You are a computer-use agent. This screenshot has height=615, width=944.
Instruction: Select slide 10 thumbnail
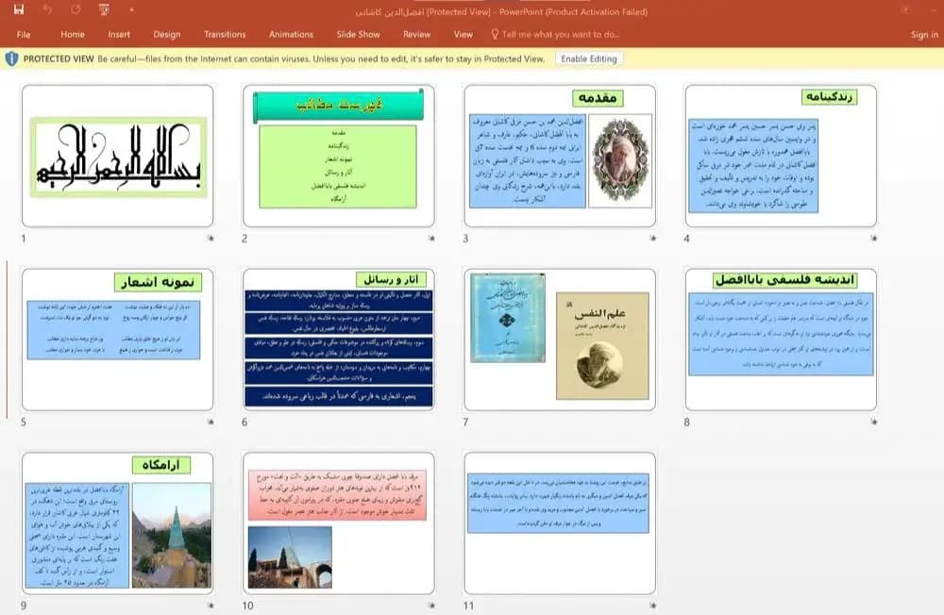[338, 523]
